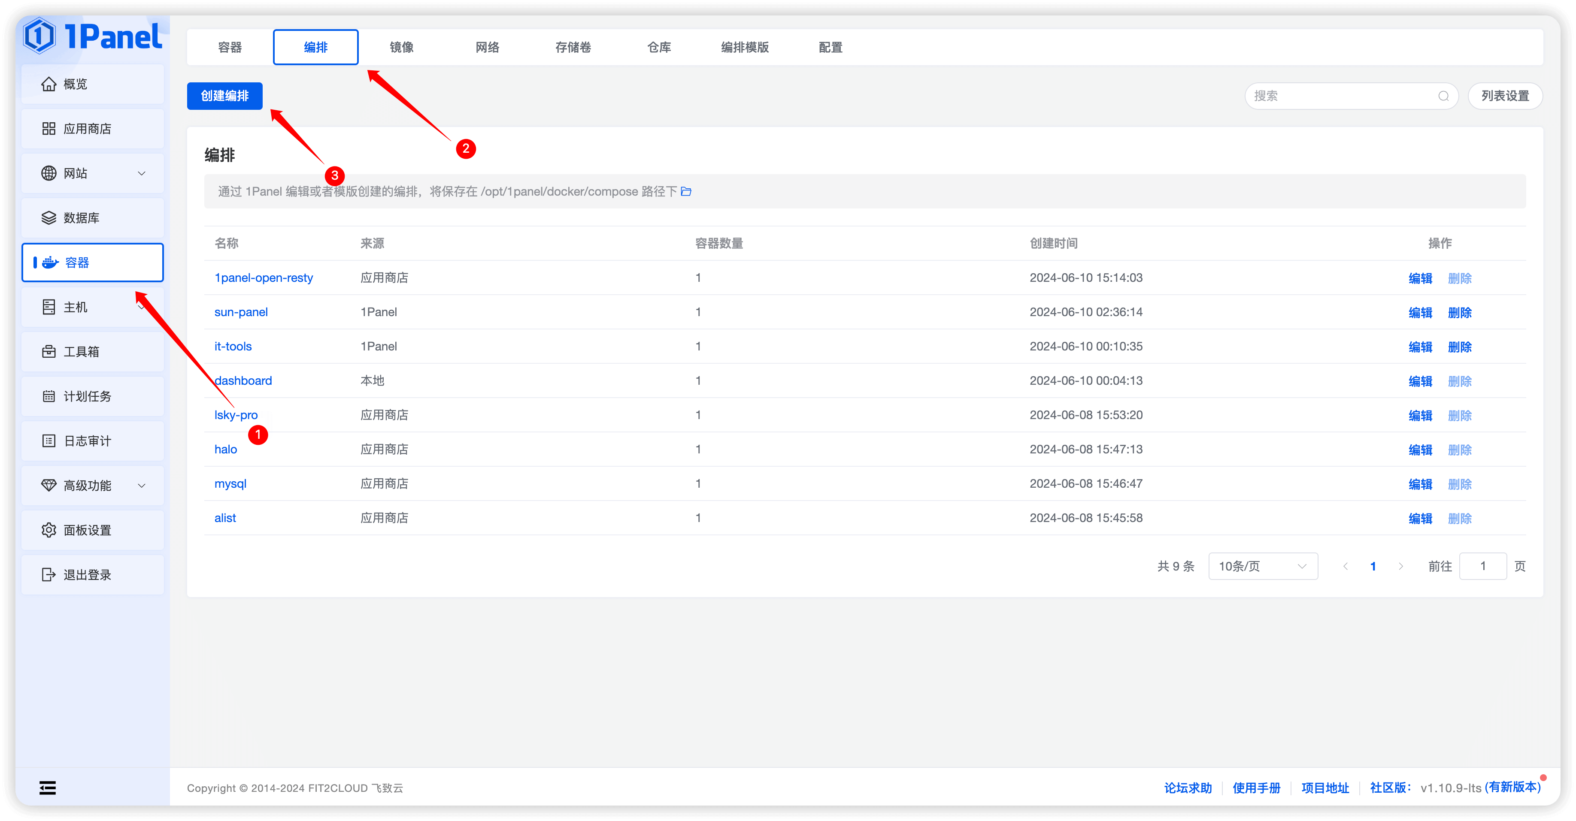Screen dimensions: 1576x821
Task: Click into the 搜索 search field
Action: click(1351, 96)
